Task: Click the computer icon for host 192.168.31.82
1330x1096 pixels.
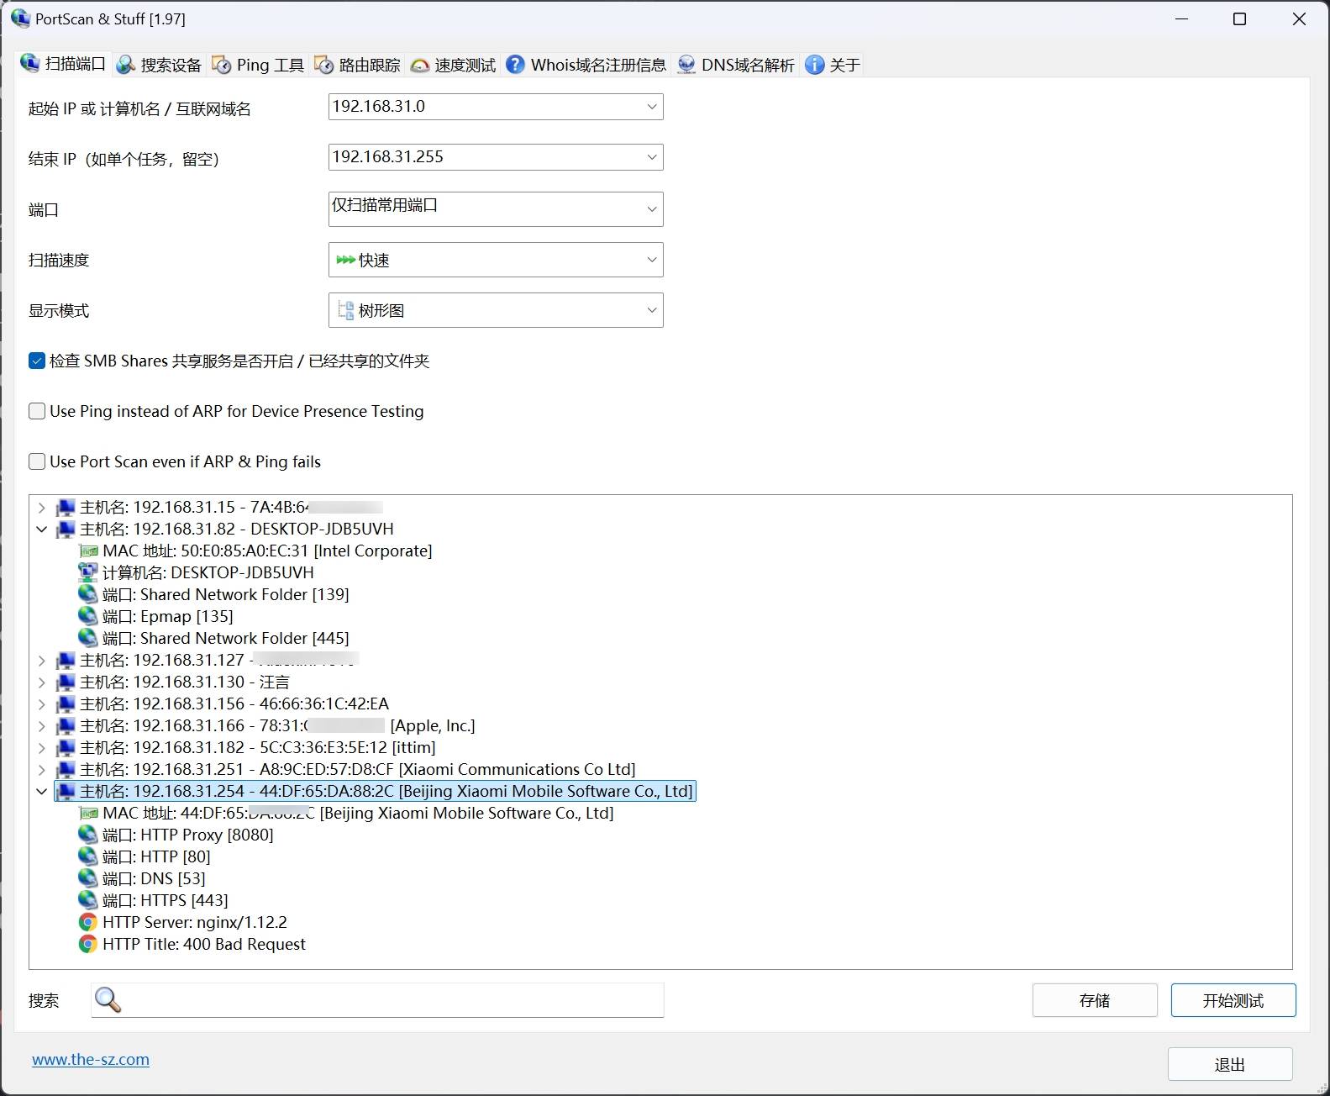Action: click(x=66, y=530)
